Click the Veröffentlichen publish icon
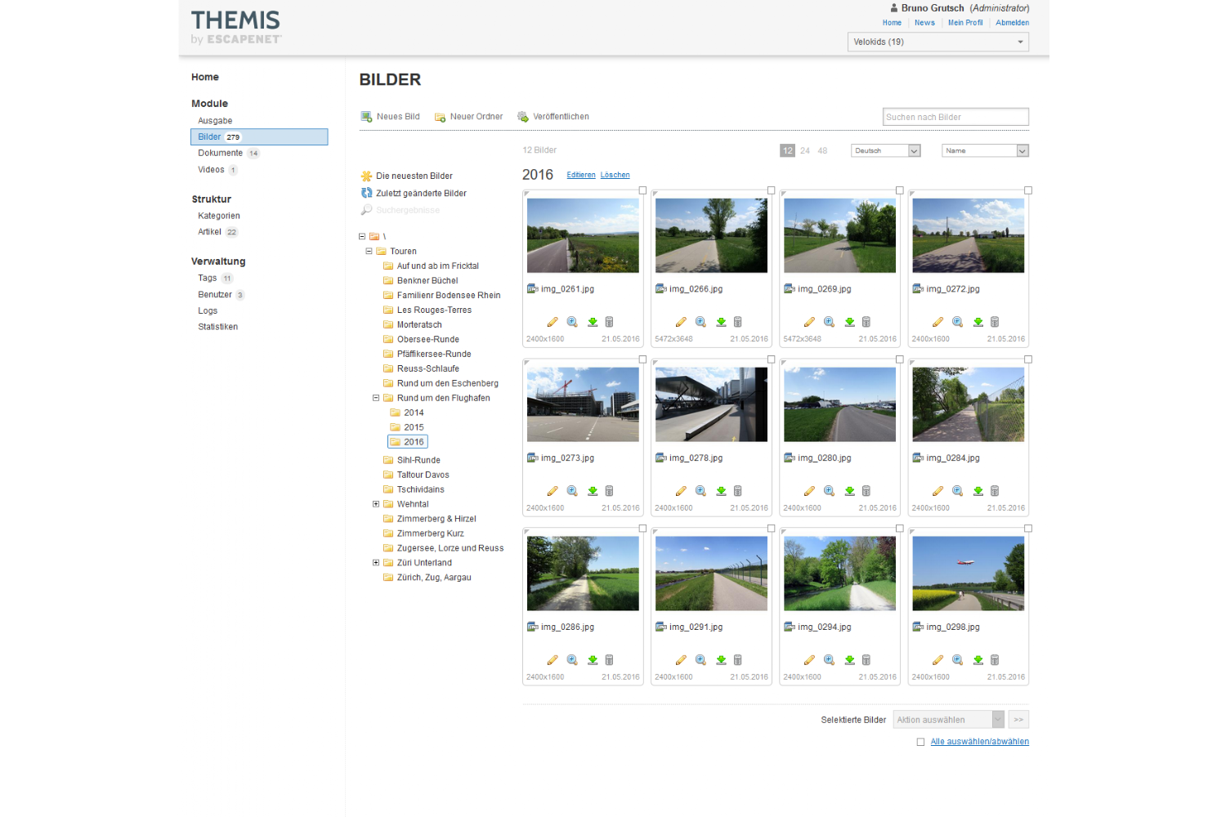Image resolution: width=1226 pixels, height=817 pixels. click(x=523, y=117)
